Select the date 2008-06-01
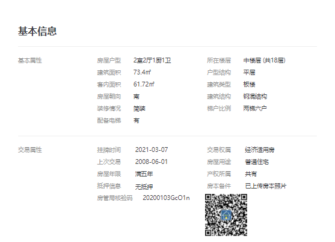Viewport: 335px width, 242px height. click(x=152, y=162)
